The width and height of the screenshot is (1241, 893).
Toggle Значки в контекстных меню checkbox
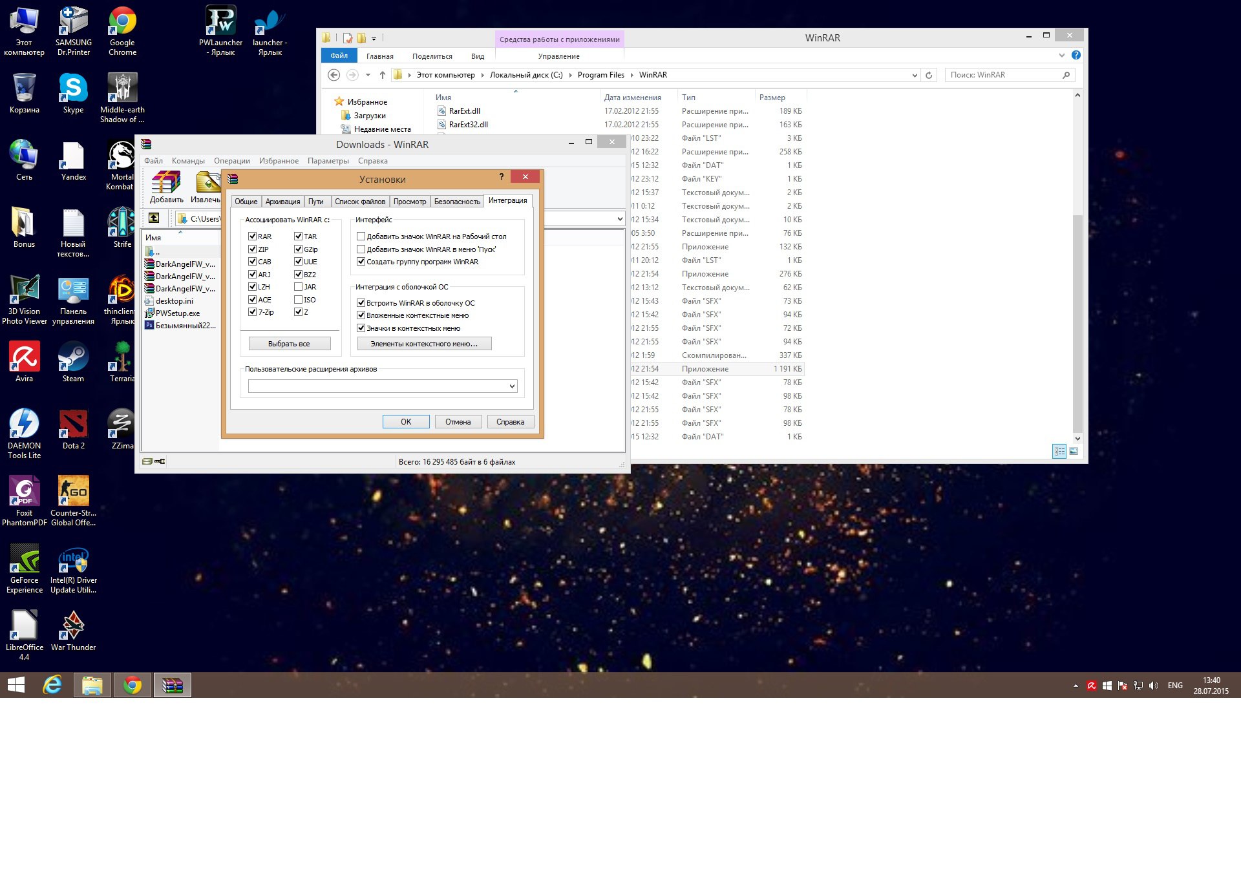coord(361,328)
